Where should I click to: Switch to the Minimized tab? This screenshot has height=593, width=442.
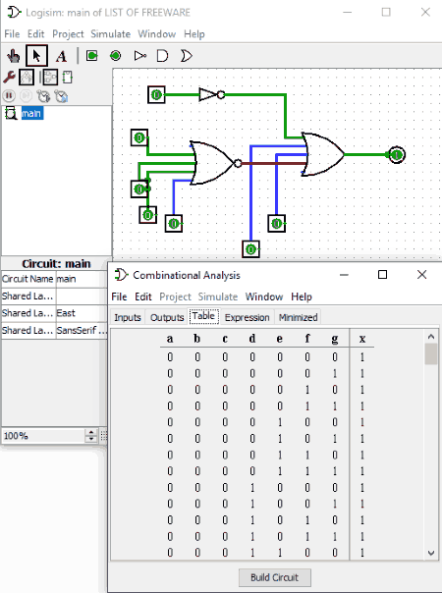coord(298,317)
